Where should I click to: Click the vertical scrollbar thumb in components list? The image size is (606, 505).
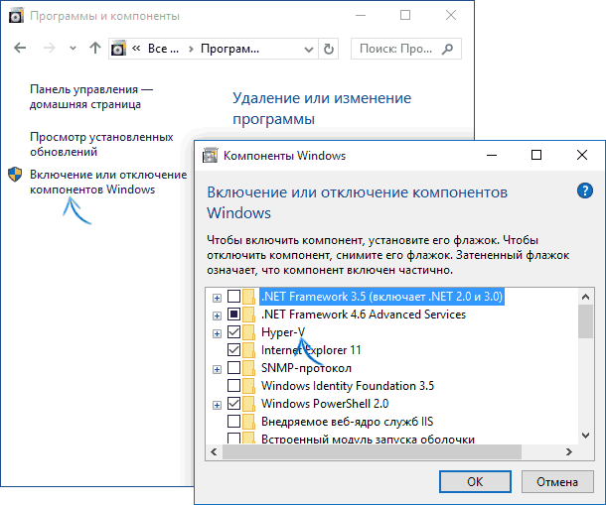585,321
